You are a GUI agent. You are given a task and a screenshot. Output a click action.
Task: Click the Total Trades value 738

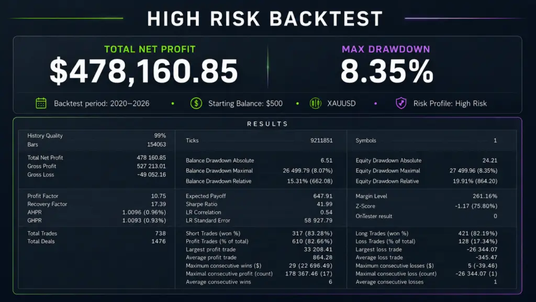pyautogui.click(x=160, y=233)
